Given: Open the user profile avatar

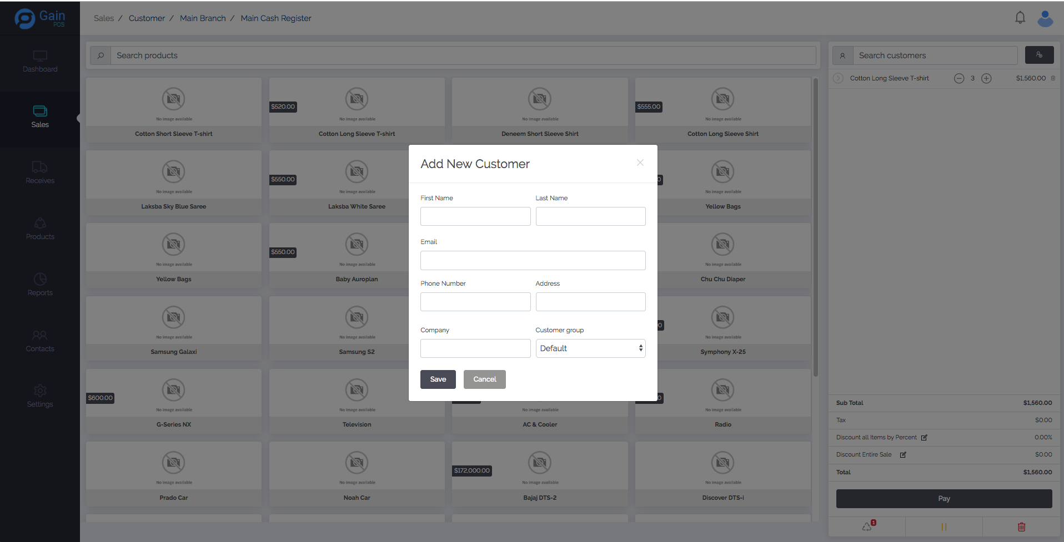Looking at the screenshot, I should pyautogui.click(x=1045, y=18).
